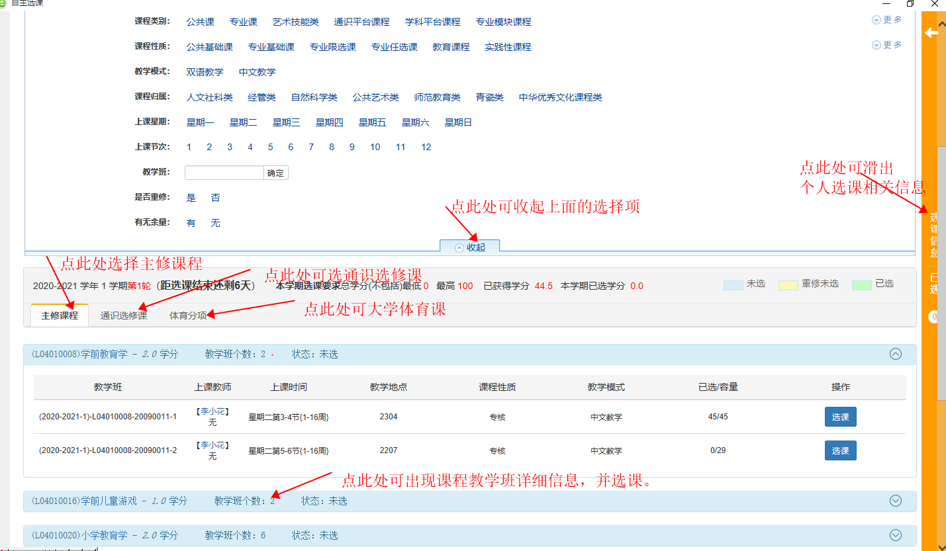
Task: Click 选课 for class 20090011-2
Action: pyautogui.click(x=840, y=450)
